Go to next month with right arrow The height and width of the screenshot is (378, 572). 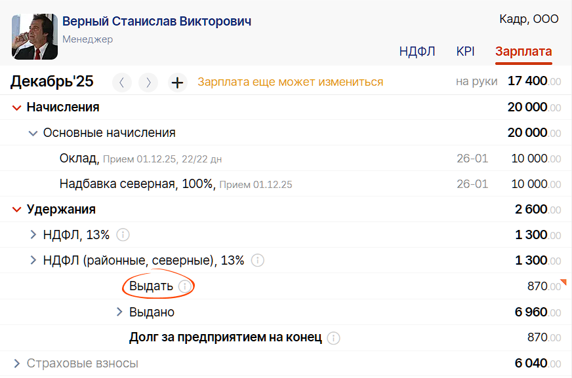(148, 83)
